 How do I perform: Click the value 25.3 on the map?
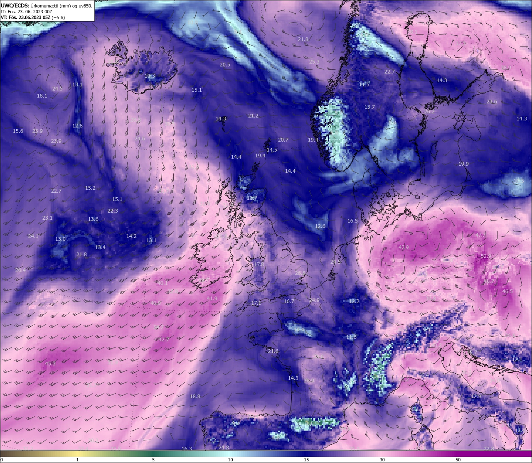(x=314, y=62)
